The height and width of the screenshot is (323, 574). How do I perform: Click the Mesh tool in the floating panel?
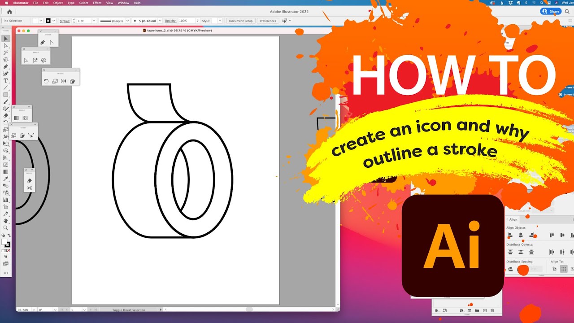(25, 118)
